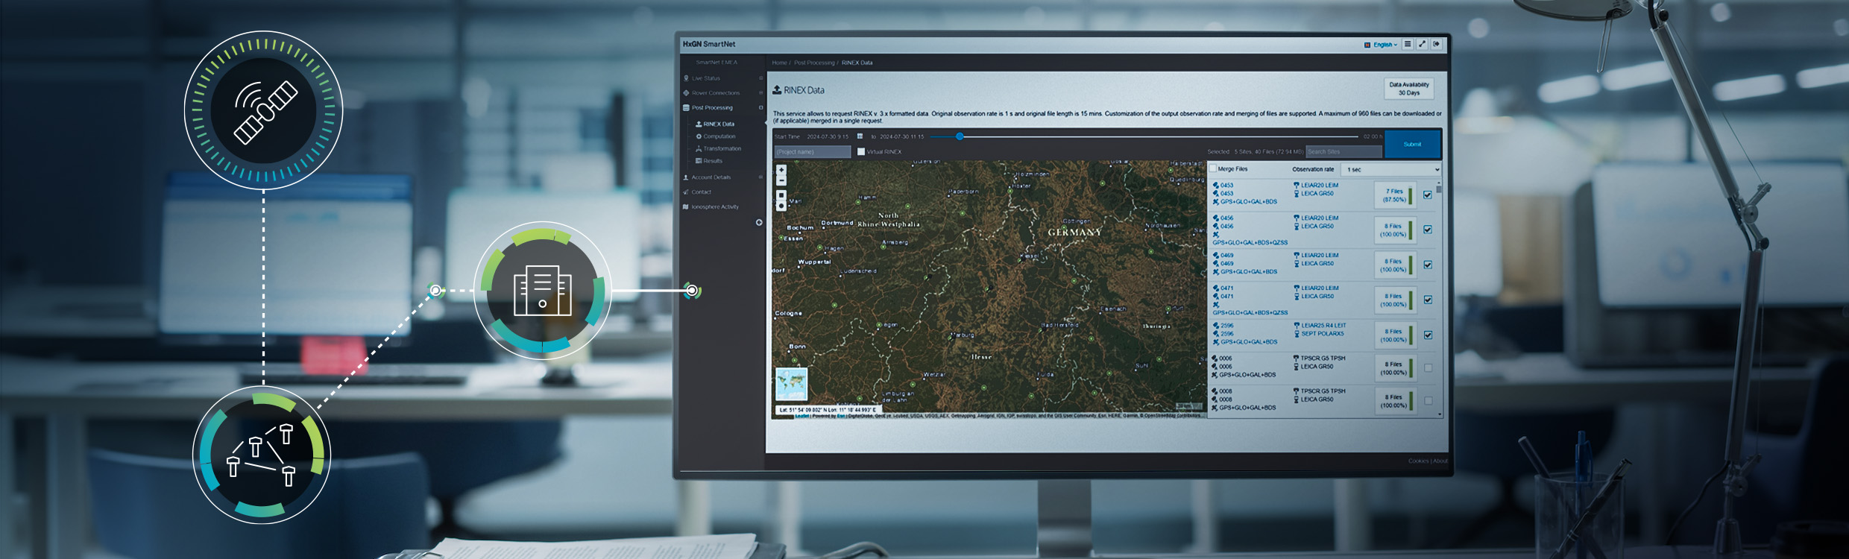Click the end time value 2024-07-30 11:15
The height and width of the screenshot is (559, 1849).
pos(901,137)
